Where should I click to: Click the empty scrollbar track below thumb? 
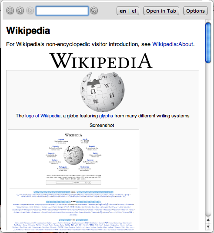pos(208,140)
